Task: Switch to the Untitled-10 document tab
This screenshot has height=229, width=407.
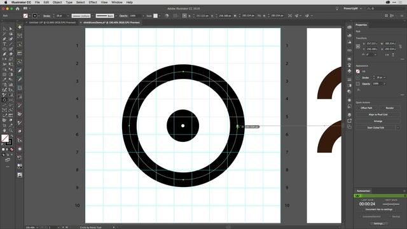Action: tap(52, 23)
